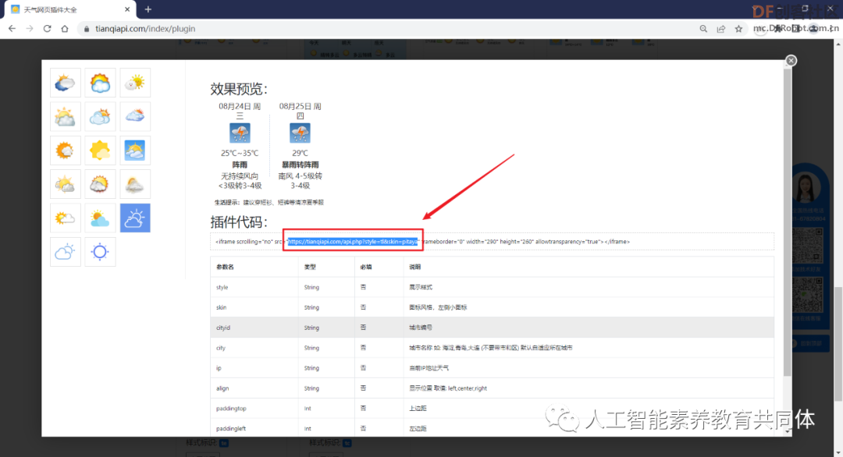Bookmark this page with the star icon
Viewport: 843px width, 457px height.
tap(738, 29)
